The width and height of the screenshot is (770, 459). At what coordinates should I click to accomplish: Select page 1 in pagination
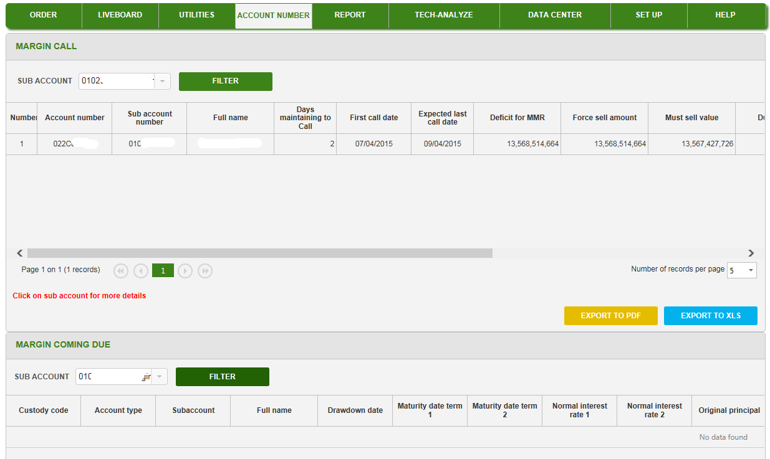tap(163, 271)
